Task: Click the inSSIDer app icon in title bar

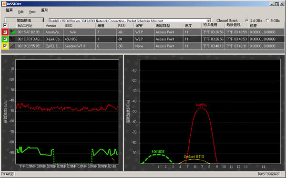Action: pyautogui.click(x=4, y=4)
